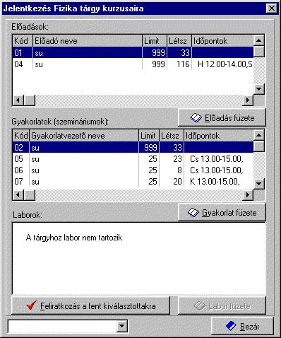Click the book icon on Gyakorlat füzete

point(193,213)
